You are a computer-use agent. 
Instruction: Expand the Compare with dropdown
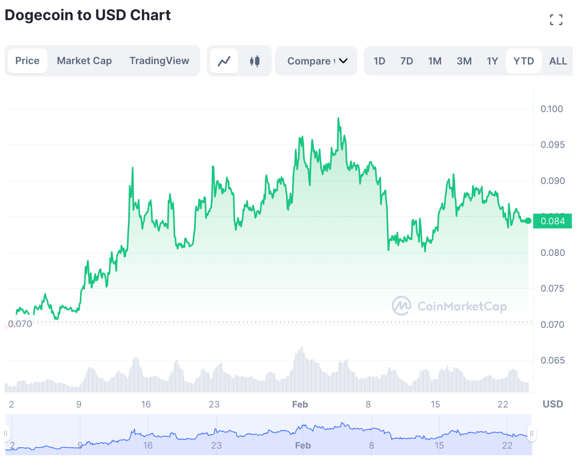click(x=316, y=61)
